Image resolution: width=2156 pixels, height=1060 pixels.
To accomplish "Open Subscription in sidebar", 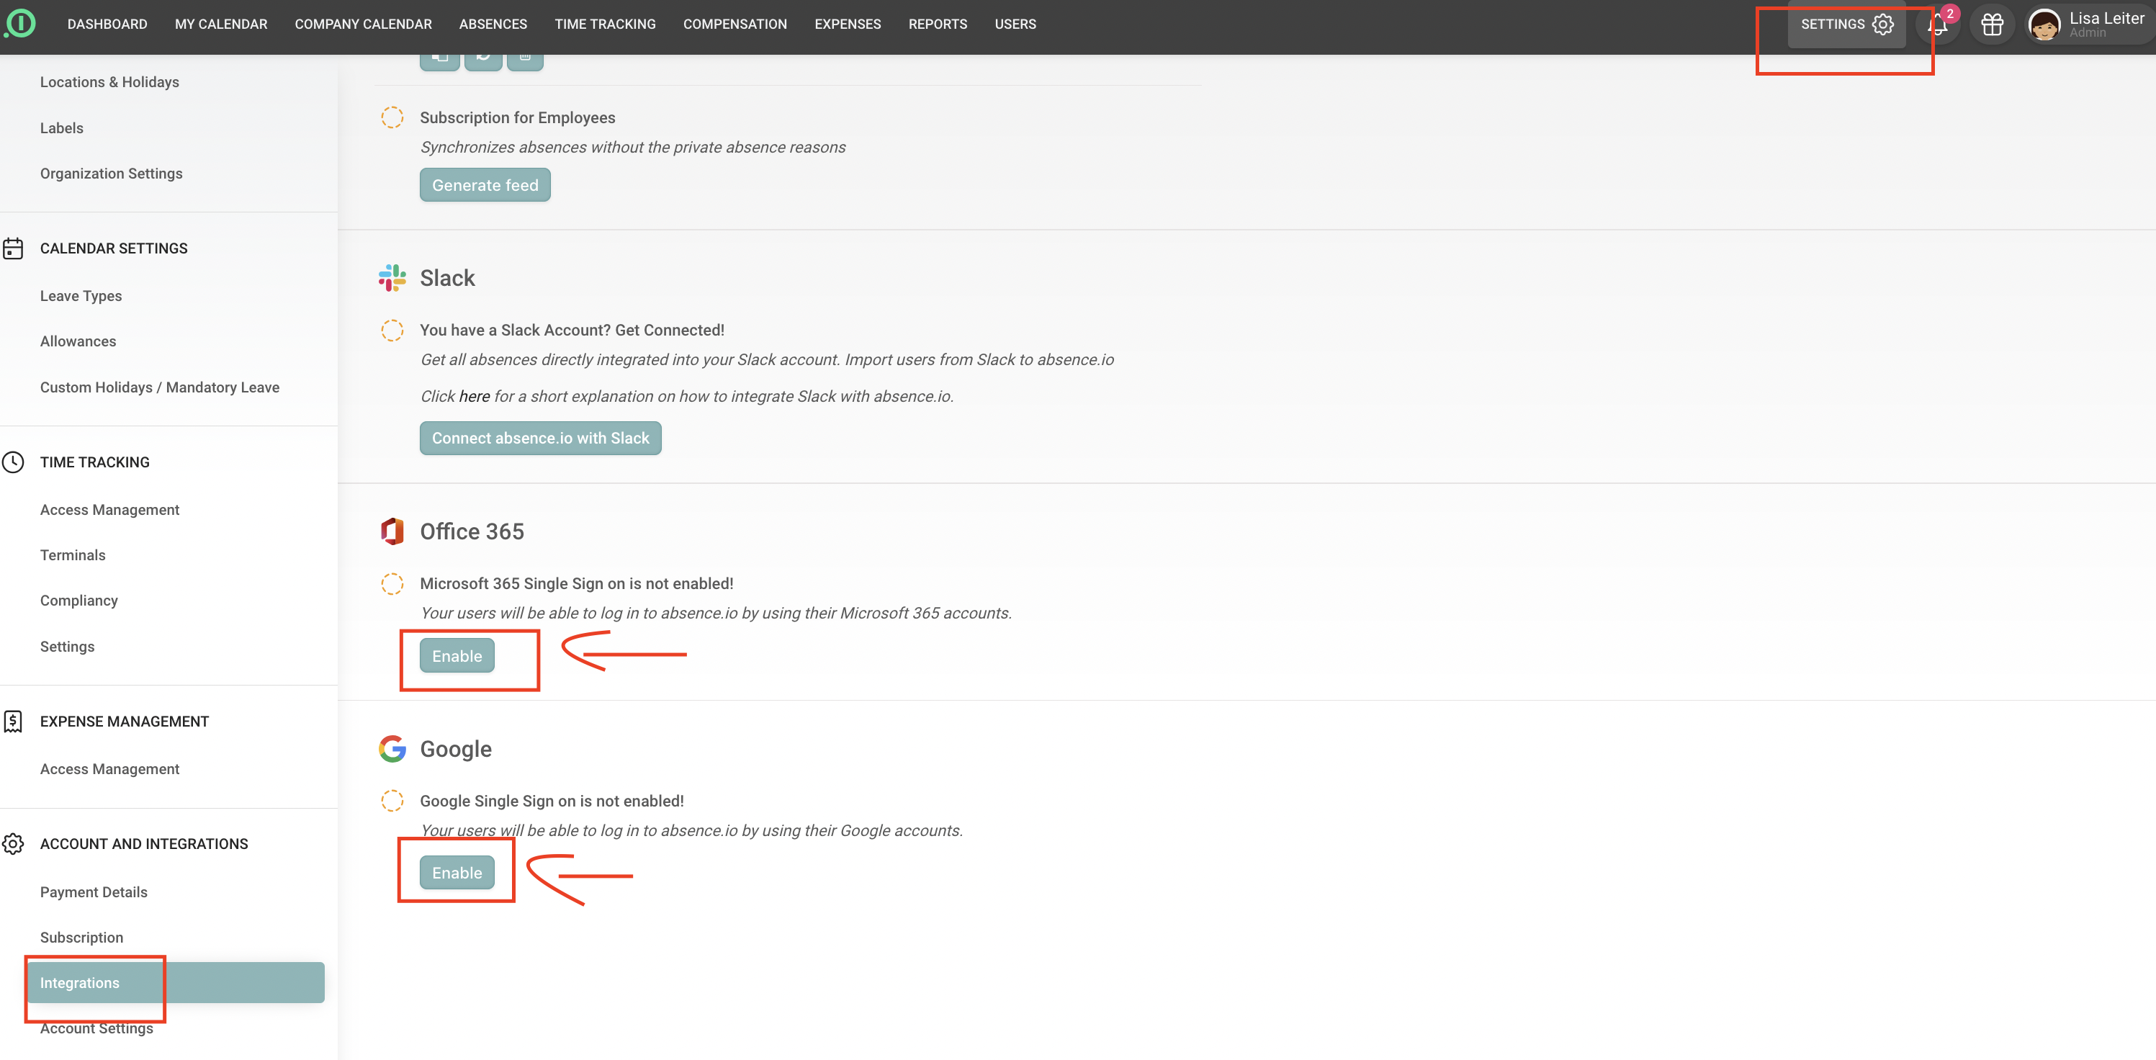I will click(x=81, y=937).
